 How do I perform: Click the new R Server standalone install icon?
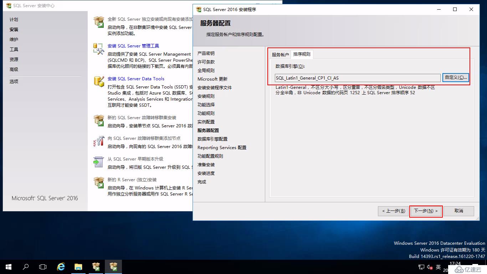(99, 183)
